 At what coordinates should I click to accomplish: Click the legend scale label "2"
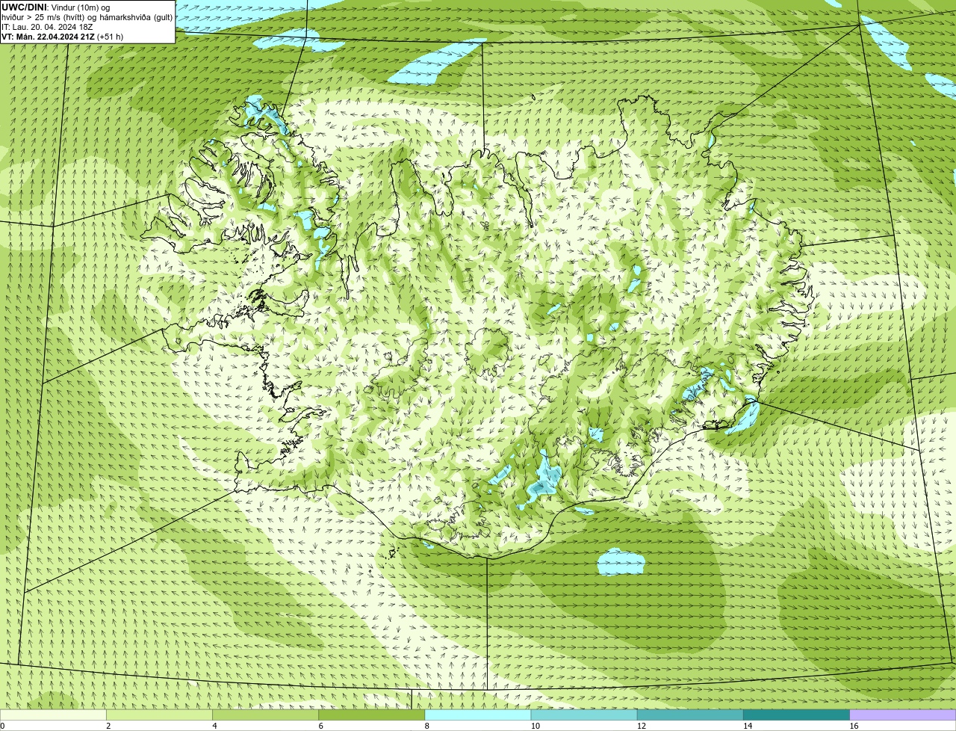pyautogui.click(x=108, y=726)
